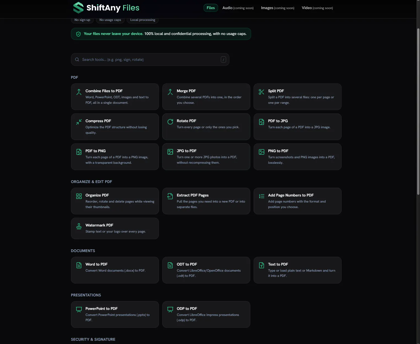Click the ShiftAny logo icon
The height and width of the screenshot is (344, 420).
(78, 8)
